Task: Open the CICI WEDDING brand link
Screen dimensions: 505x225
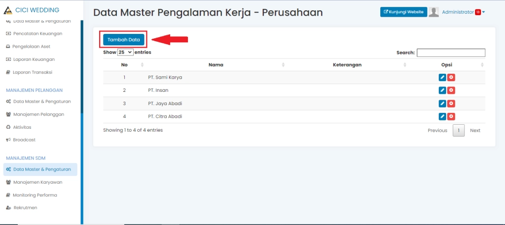Action: tap(37, 10)
